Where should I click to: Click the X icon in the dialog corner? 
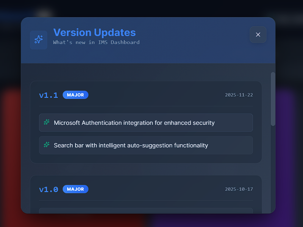258,35
